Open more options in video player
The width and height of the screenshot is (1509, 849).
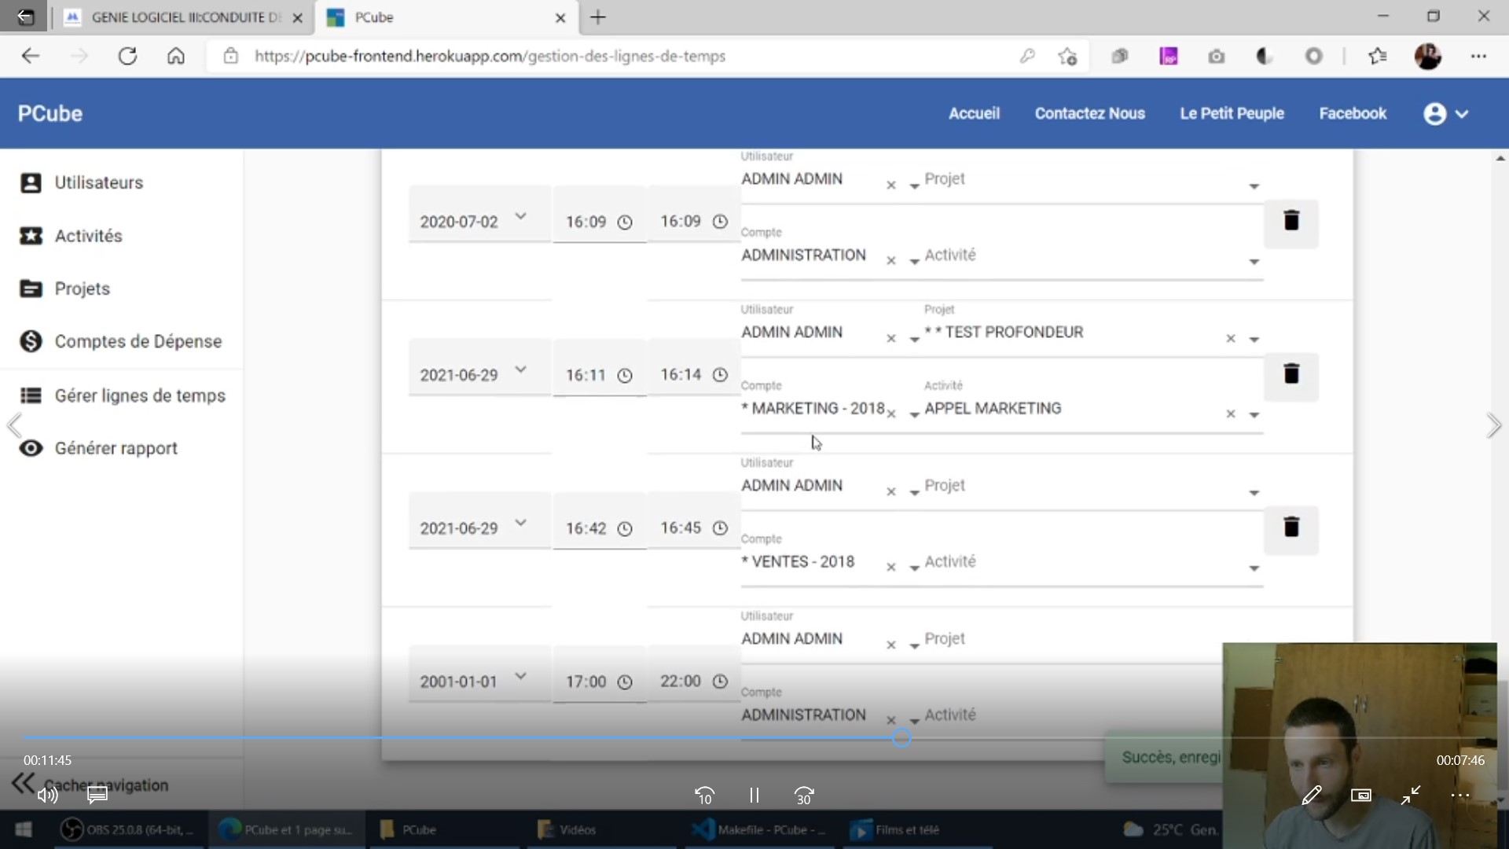point(1460,796)
